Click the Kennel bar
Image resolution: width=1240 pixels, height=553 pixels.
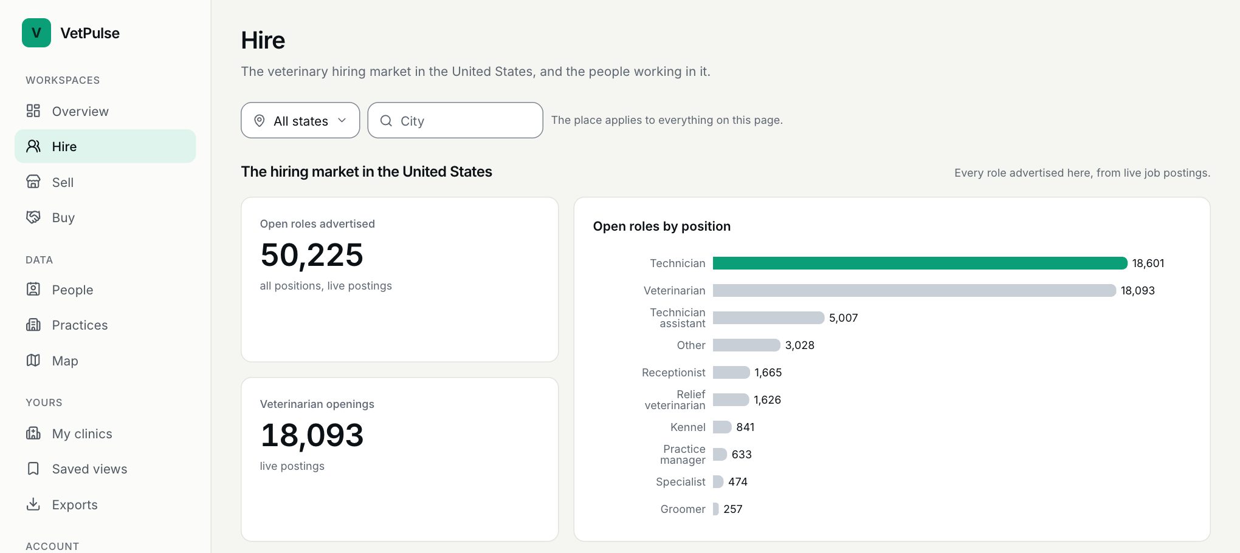pos(722,427)
